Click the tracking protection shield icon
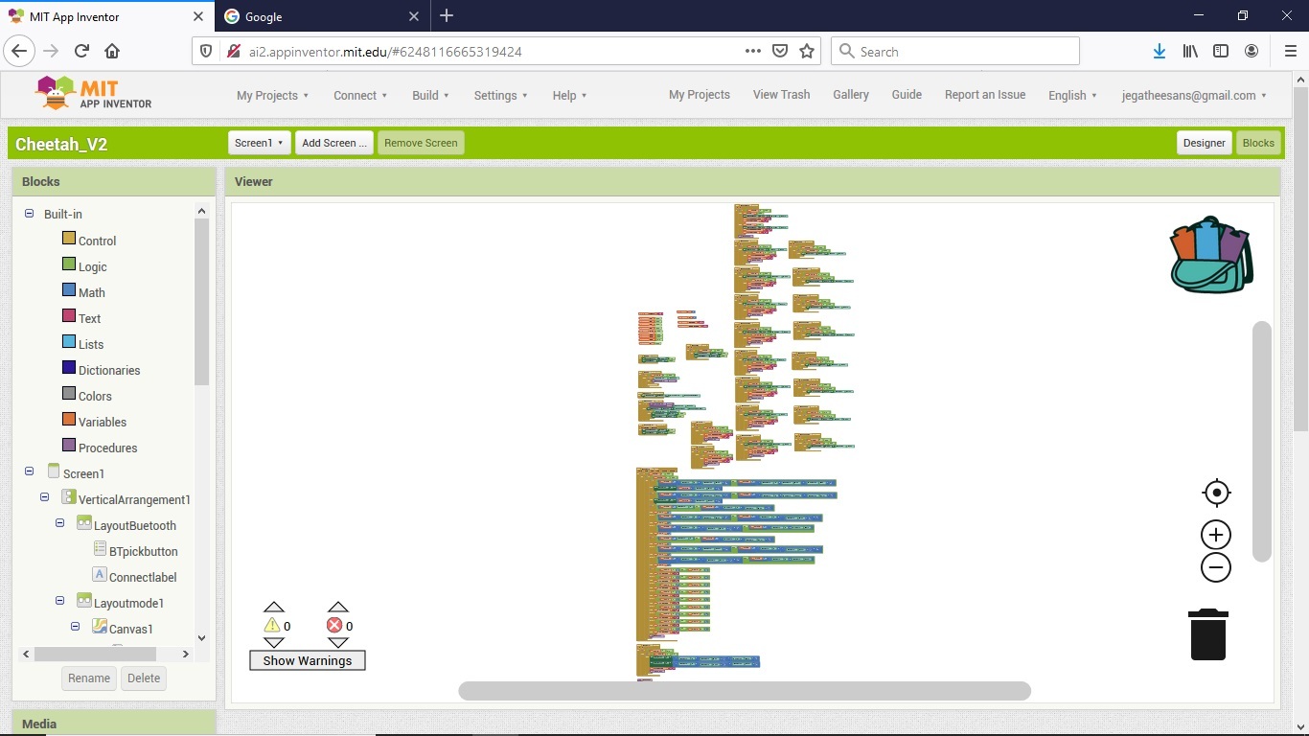 click(x=205, y=51)
